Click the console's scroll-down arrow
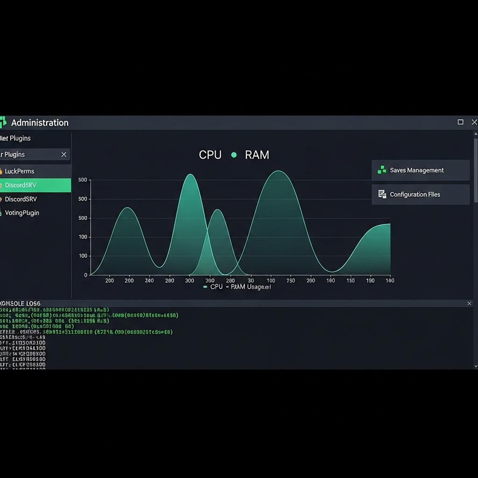Image resolution: width=478 pixels, height=478 pixels. click(x=476, y=366)
